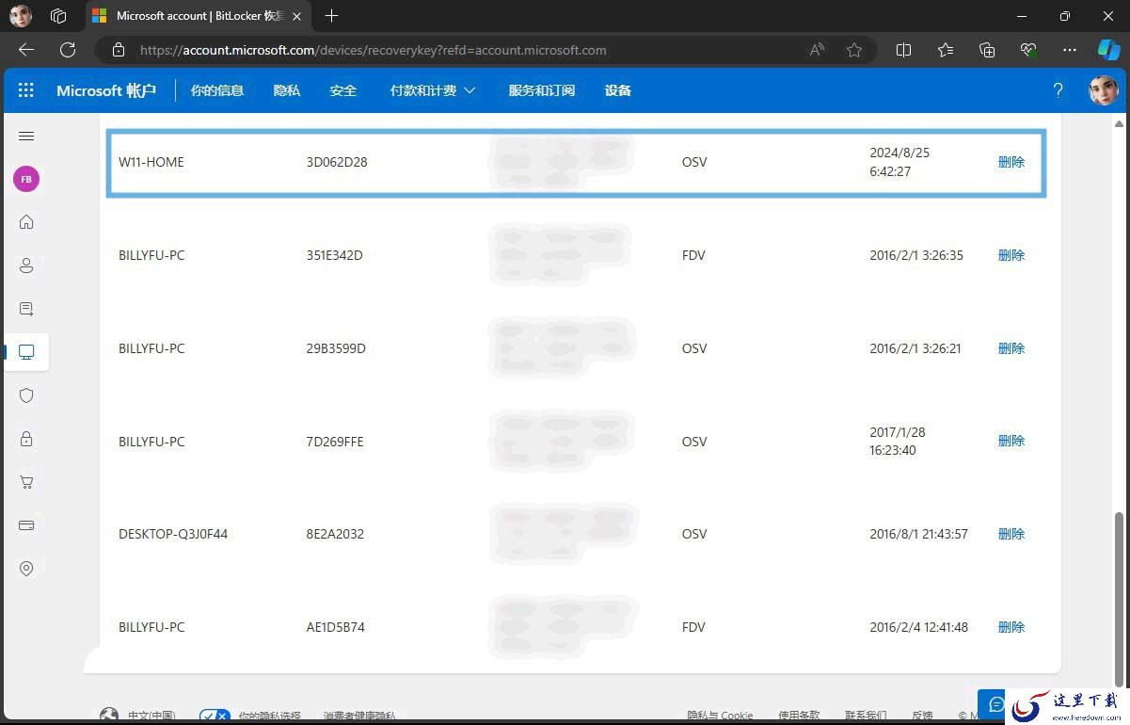The width and height of the screenshot is (1130, 725).
Task: Open a new tab with plus button
Action: coord(331,16)
